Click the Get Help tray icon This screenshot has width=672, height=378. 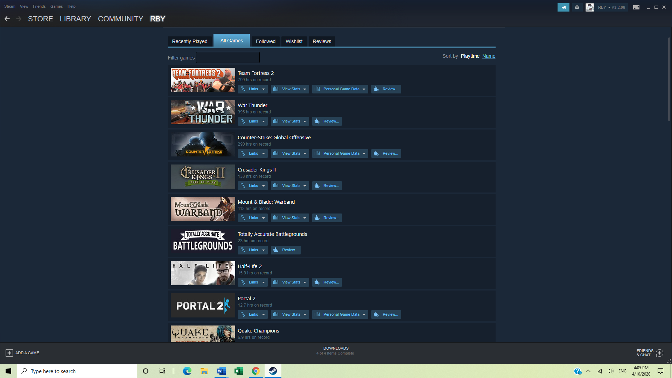tap(577, 371)
